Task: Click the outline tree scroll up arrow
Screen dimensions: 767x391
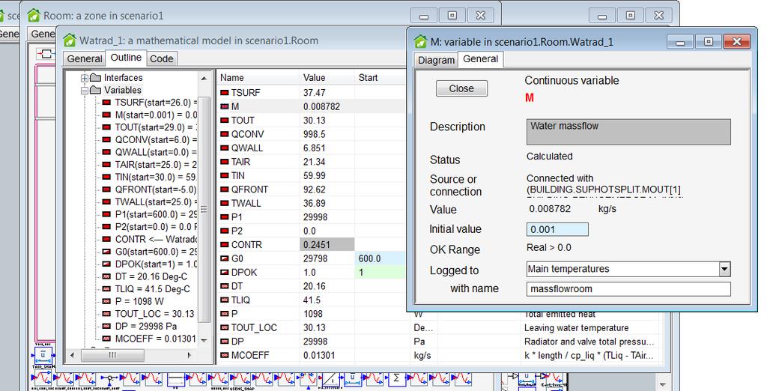Action: click(x=204, y=79)
